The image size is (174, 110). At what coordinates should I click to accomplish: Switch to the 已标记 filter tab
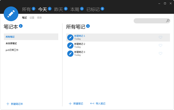(x=93, y=9)
